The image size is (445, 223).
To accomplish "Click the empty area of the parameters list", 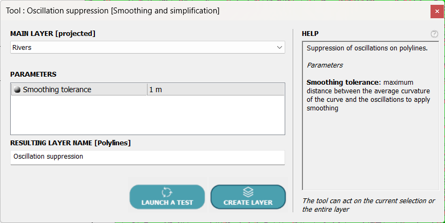I will click(x=147, y=115).
